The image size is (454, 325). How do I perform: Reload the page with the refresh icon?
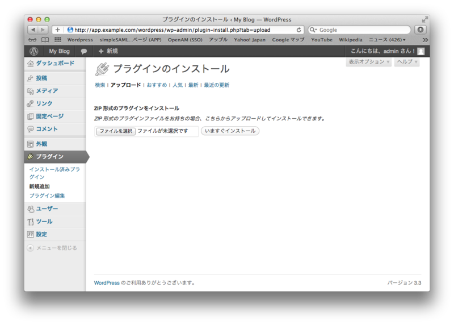(299, 30)
